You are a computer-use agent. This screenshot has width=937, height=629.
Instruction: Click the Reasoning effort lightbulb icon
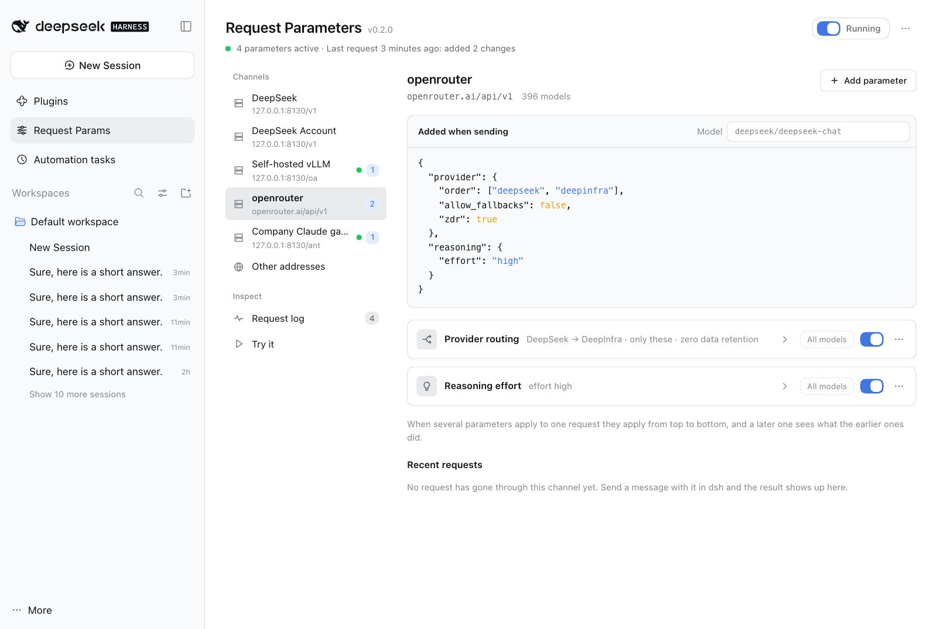point(427,386)
